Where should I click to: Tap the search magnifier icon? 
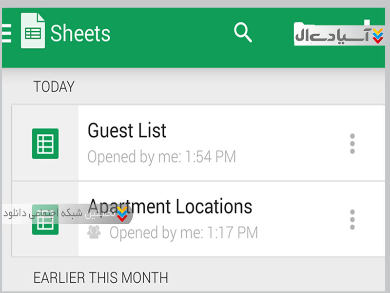[243, 33]
